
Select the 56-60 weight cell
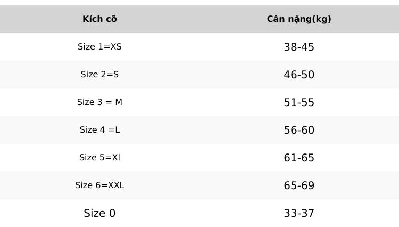(299, 130)
